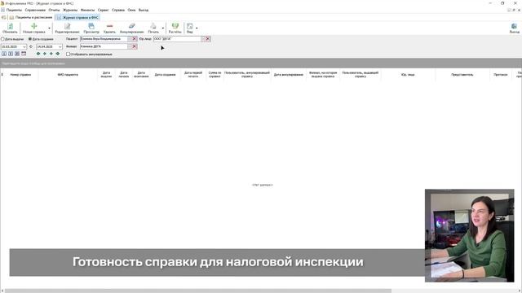Sort by Дата аннулирования column header
522x293 pixels.
tap(288, 75)
